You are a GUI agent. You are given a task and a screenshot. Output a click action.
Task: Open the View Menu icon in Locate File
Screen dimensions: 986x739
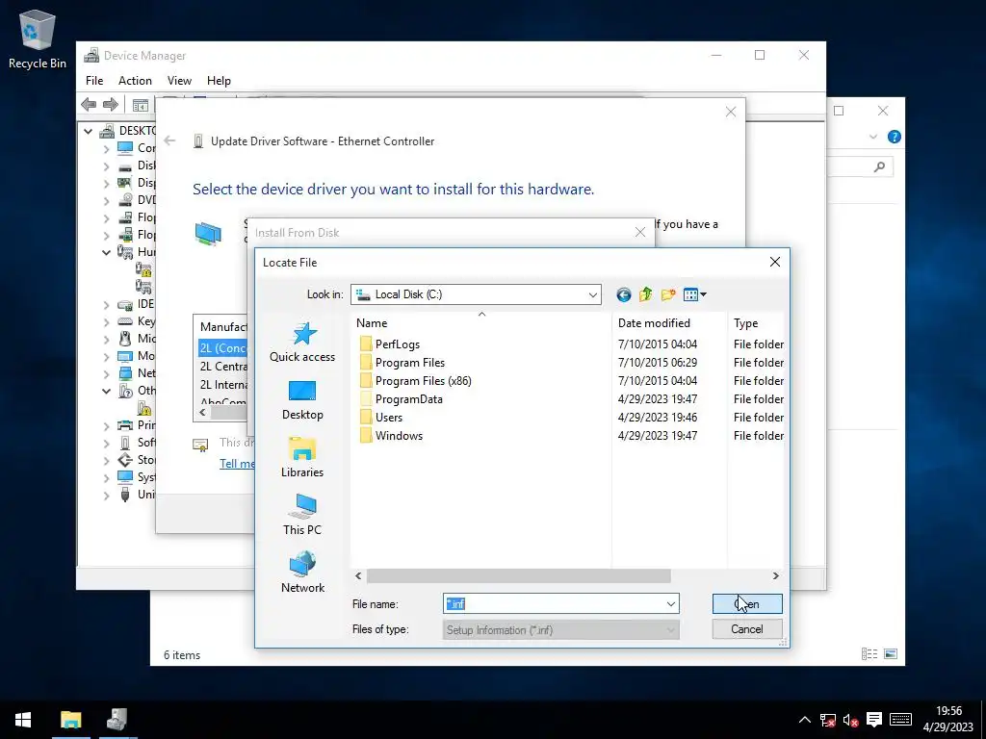point(694,294)
